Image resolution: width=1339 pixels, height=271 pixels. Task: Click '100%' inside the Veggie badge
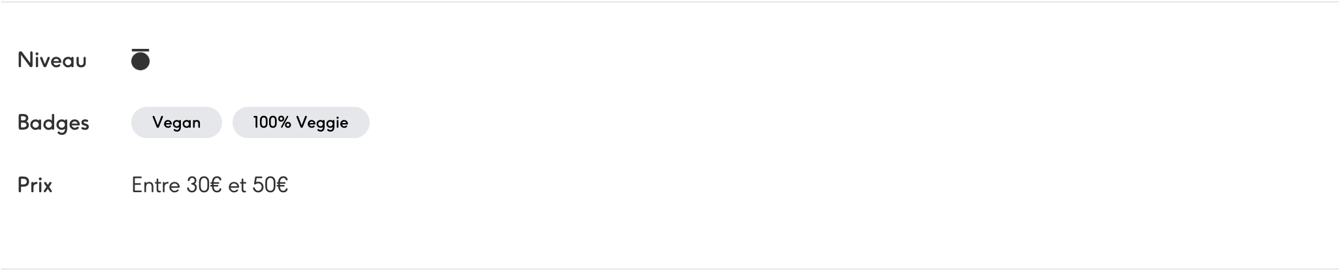click(272, 122)
